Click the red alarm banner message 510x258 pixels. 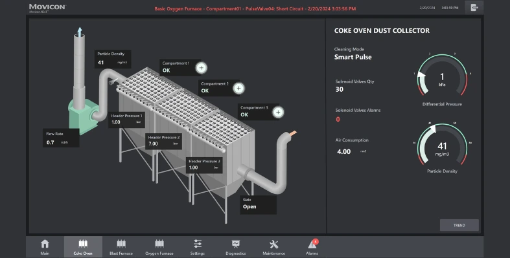[255, 9]
